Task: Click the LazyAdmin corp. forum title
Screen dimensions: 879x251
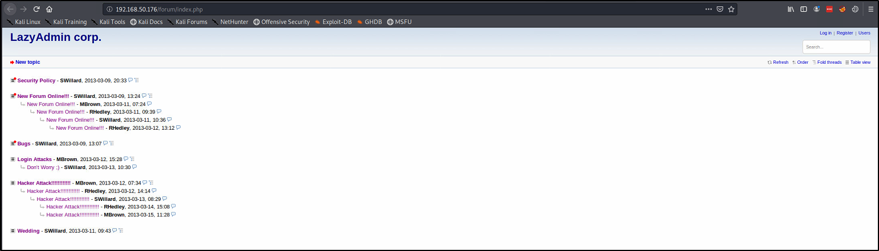Action: tap(56, 38)
